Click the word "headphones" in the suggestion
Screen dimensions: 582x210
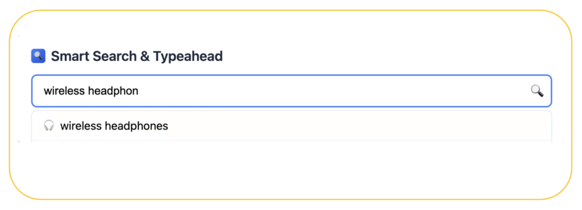(136, 126)
